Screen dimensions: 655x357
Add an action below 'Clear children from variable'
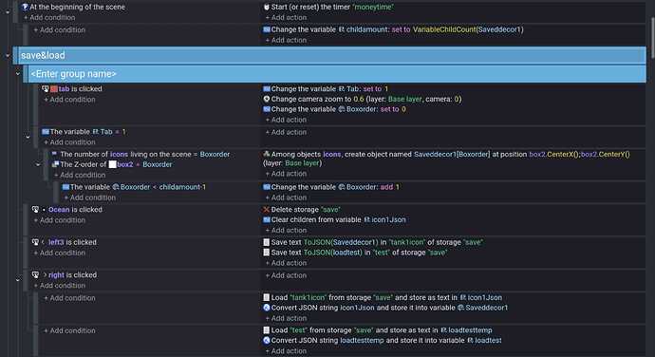point(286,231)
